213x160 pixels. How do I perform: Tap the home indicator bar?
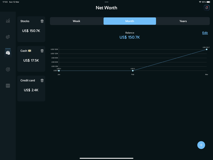point(106,158)
